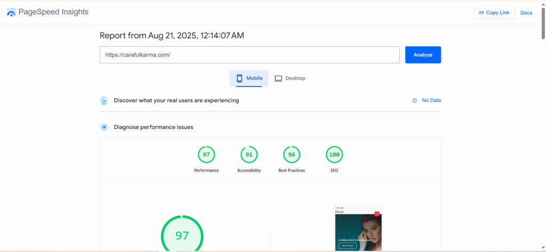546x252 pixels.
Task: Open the Docs link
Action: (x=526, y=13)
